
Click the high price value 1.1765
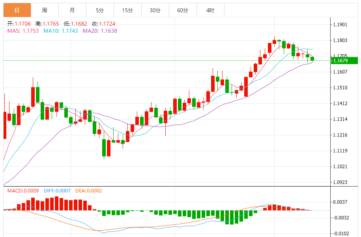[51, 24]
